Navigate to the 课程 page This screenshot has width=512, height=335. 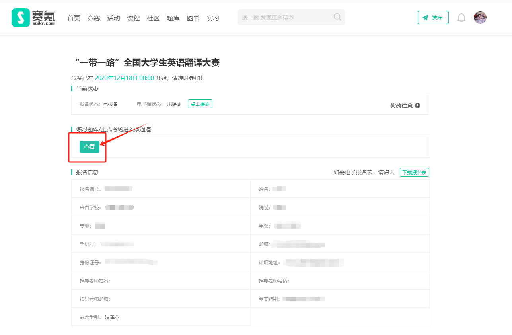(133, 18)
